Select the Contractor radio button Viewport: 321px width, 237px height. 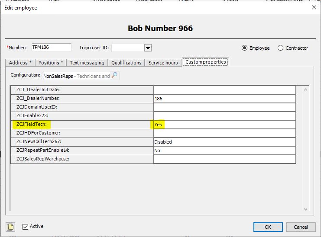[x=280, y=48]
